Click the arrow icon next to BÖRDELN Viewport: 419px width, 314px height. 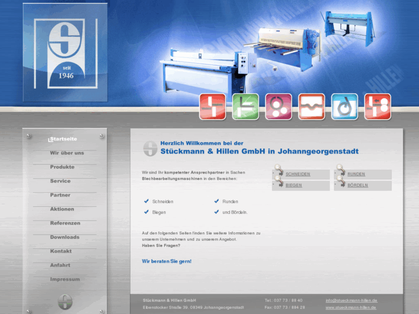[x=342, y=185]
